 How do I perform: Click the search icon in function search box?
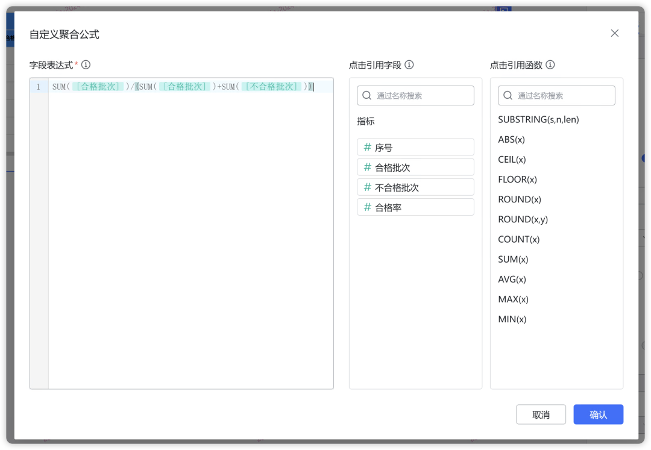click(508, 96)
